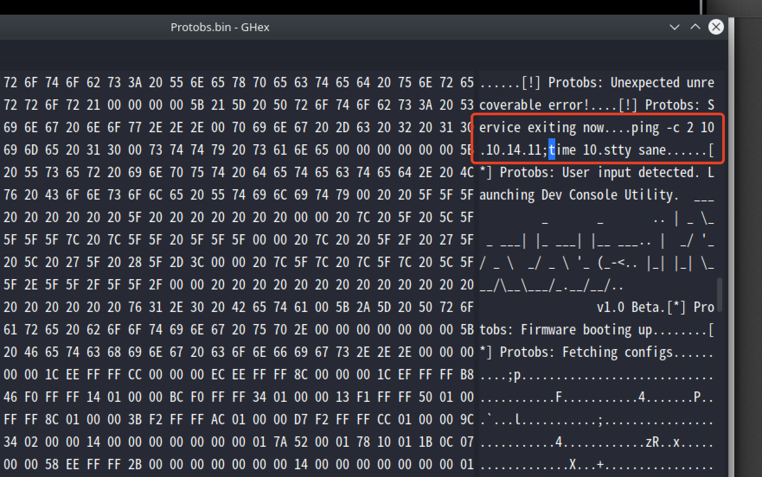This screenshot has width=762, height=477.
Task: Click hex byte '62' in the row starting 61 72 65 20
Action: click(x=93, y=330)
